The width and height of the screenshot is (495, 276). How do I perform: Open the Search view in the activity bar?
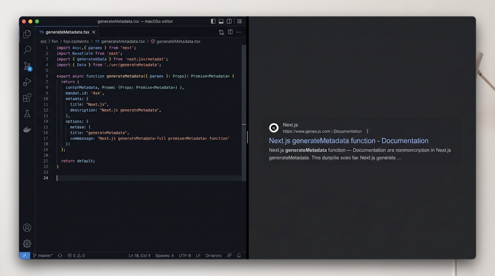tap(27, 50)
